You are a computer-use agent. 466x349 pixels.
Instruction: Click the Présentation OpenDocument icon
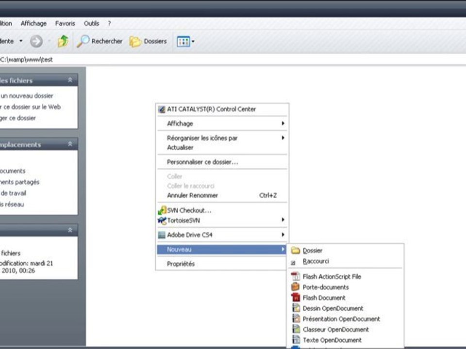coord(296,319)
